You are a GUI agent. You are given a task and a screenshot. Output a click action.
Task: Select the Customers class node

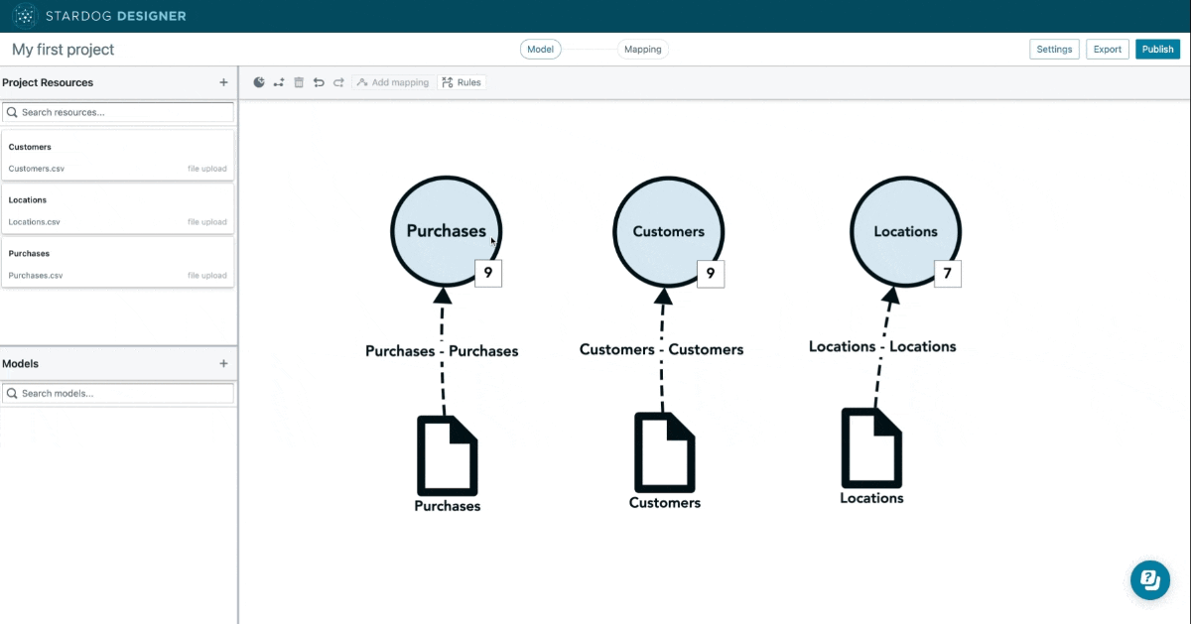(668, 231)
